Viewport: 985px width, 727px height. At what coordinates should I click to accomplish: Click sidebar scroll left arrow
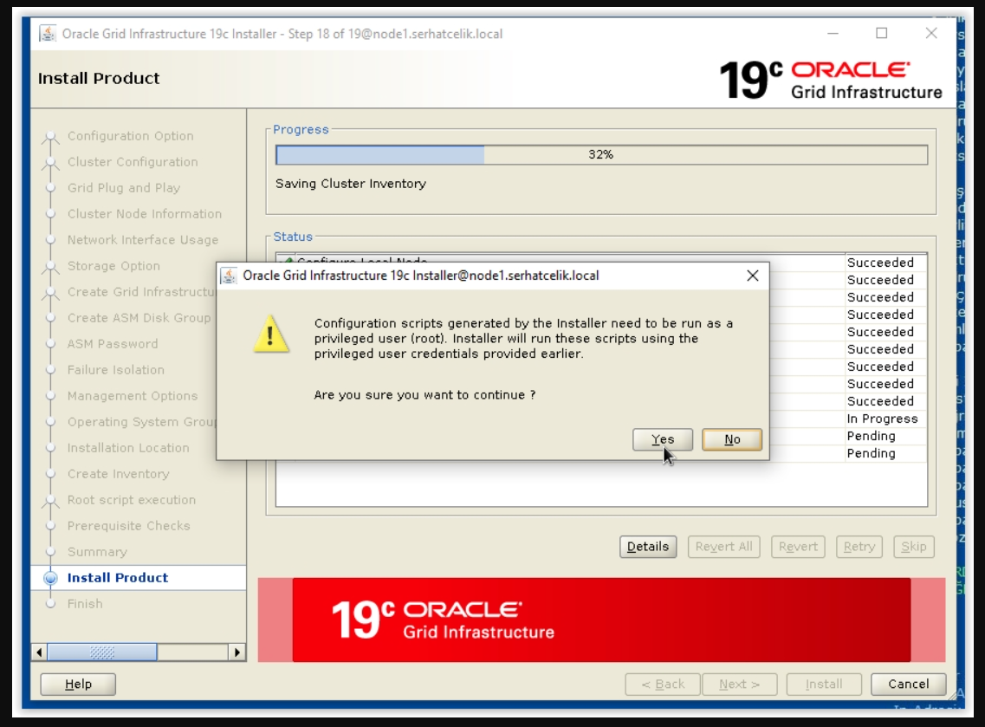[39, 652]
